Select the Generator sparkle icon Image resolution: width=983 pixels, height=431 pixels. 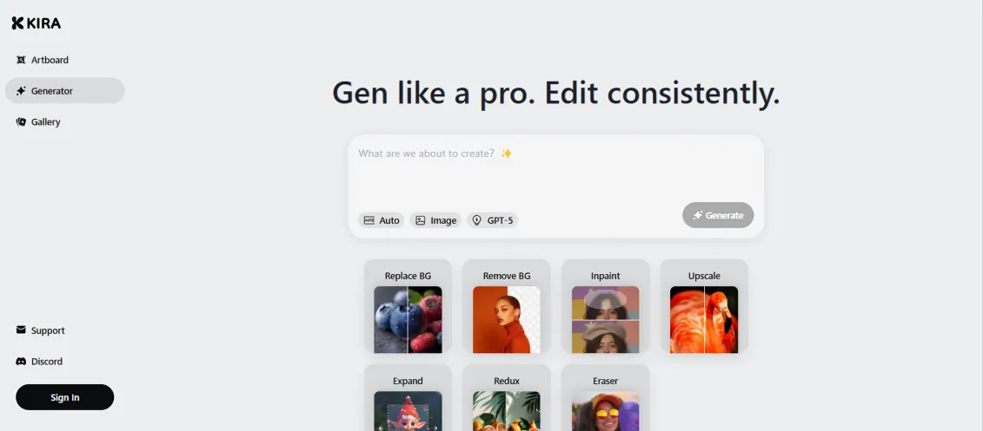click(x=21, y=91)
